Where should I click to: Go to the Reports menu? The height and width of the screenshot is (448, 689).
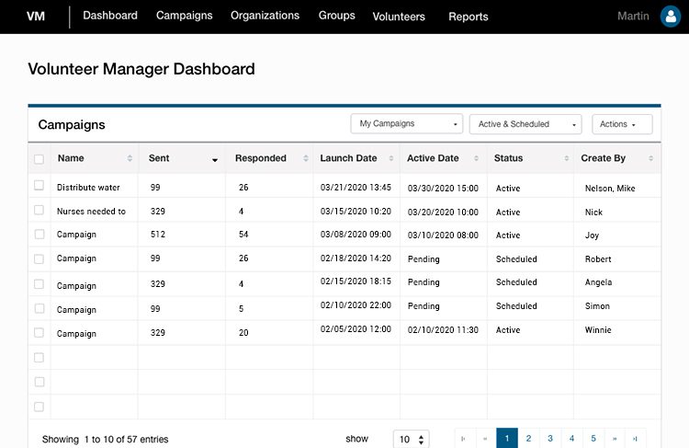(x=469, y=17)
